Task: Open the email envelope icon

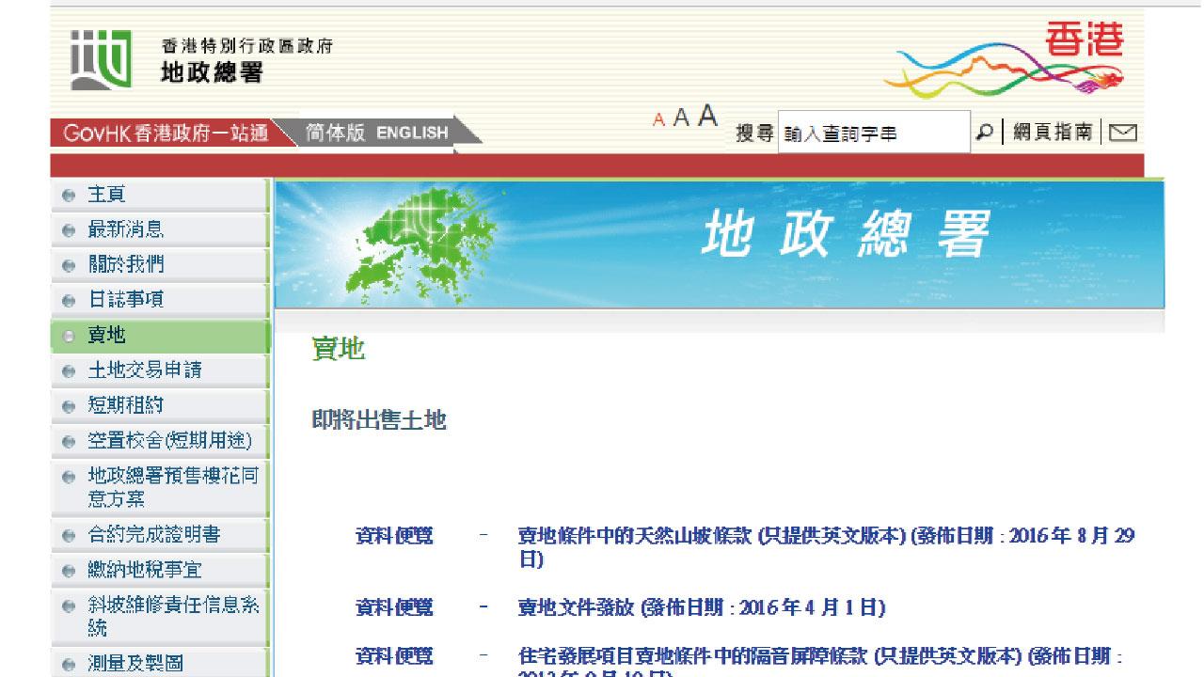Action: click(x=1122, y=134)
